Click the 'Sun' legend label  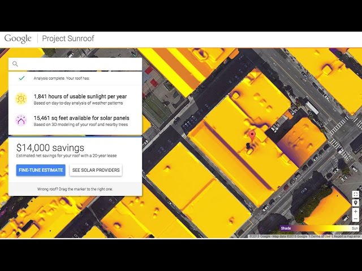coord(355,228)
